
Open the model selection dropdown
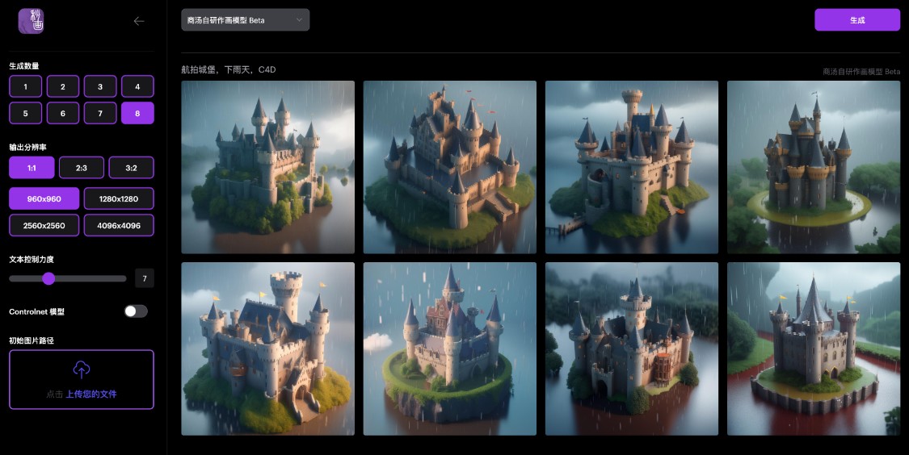tap(245, 19)
